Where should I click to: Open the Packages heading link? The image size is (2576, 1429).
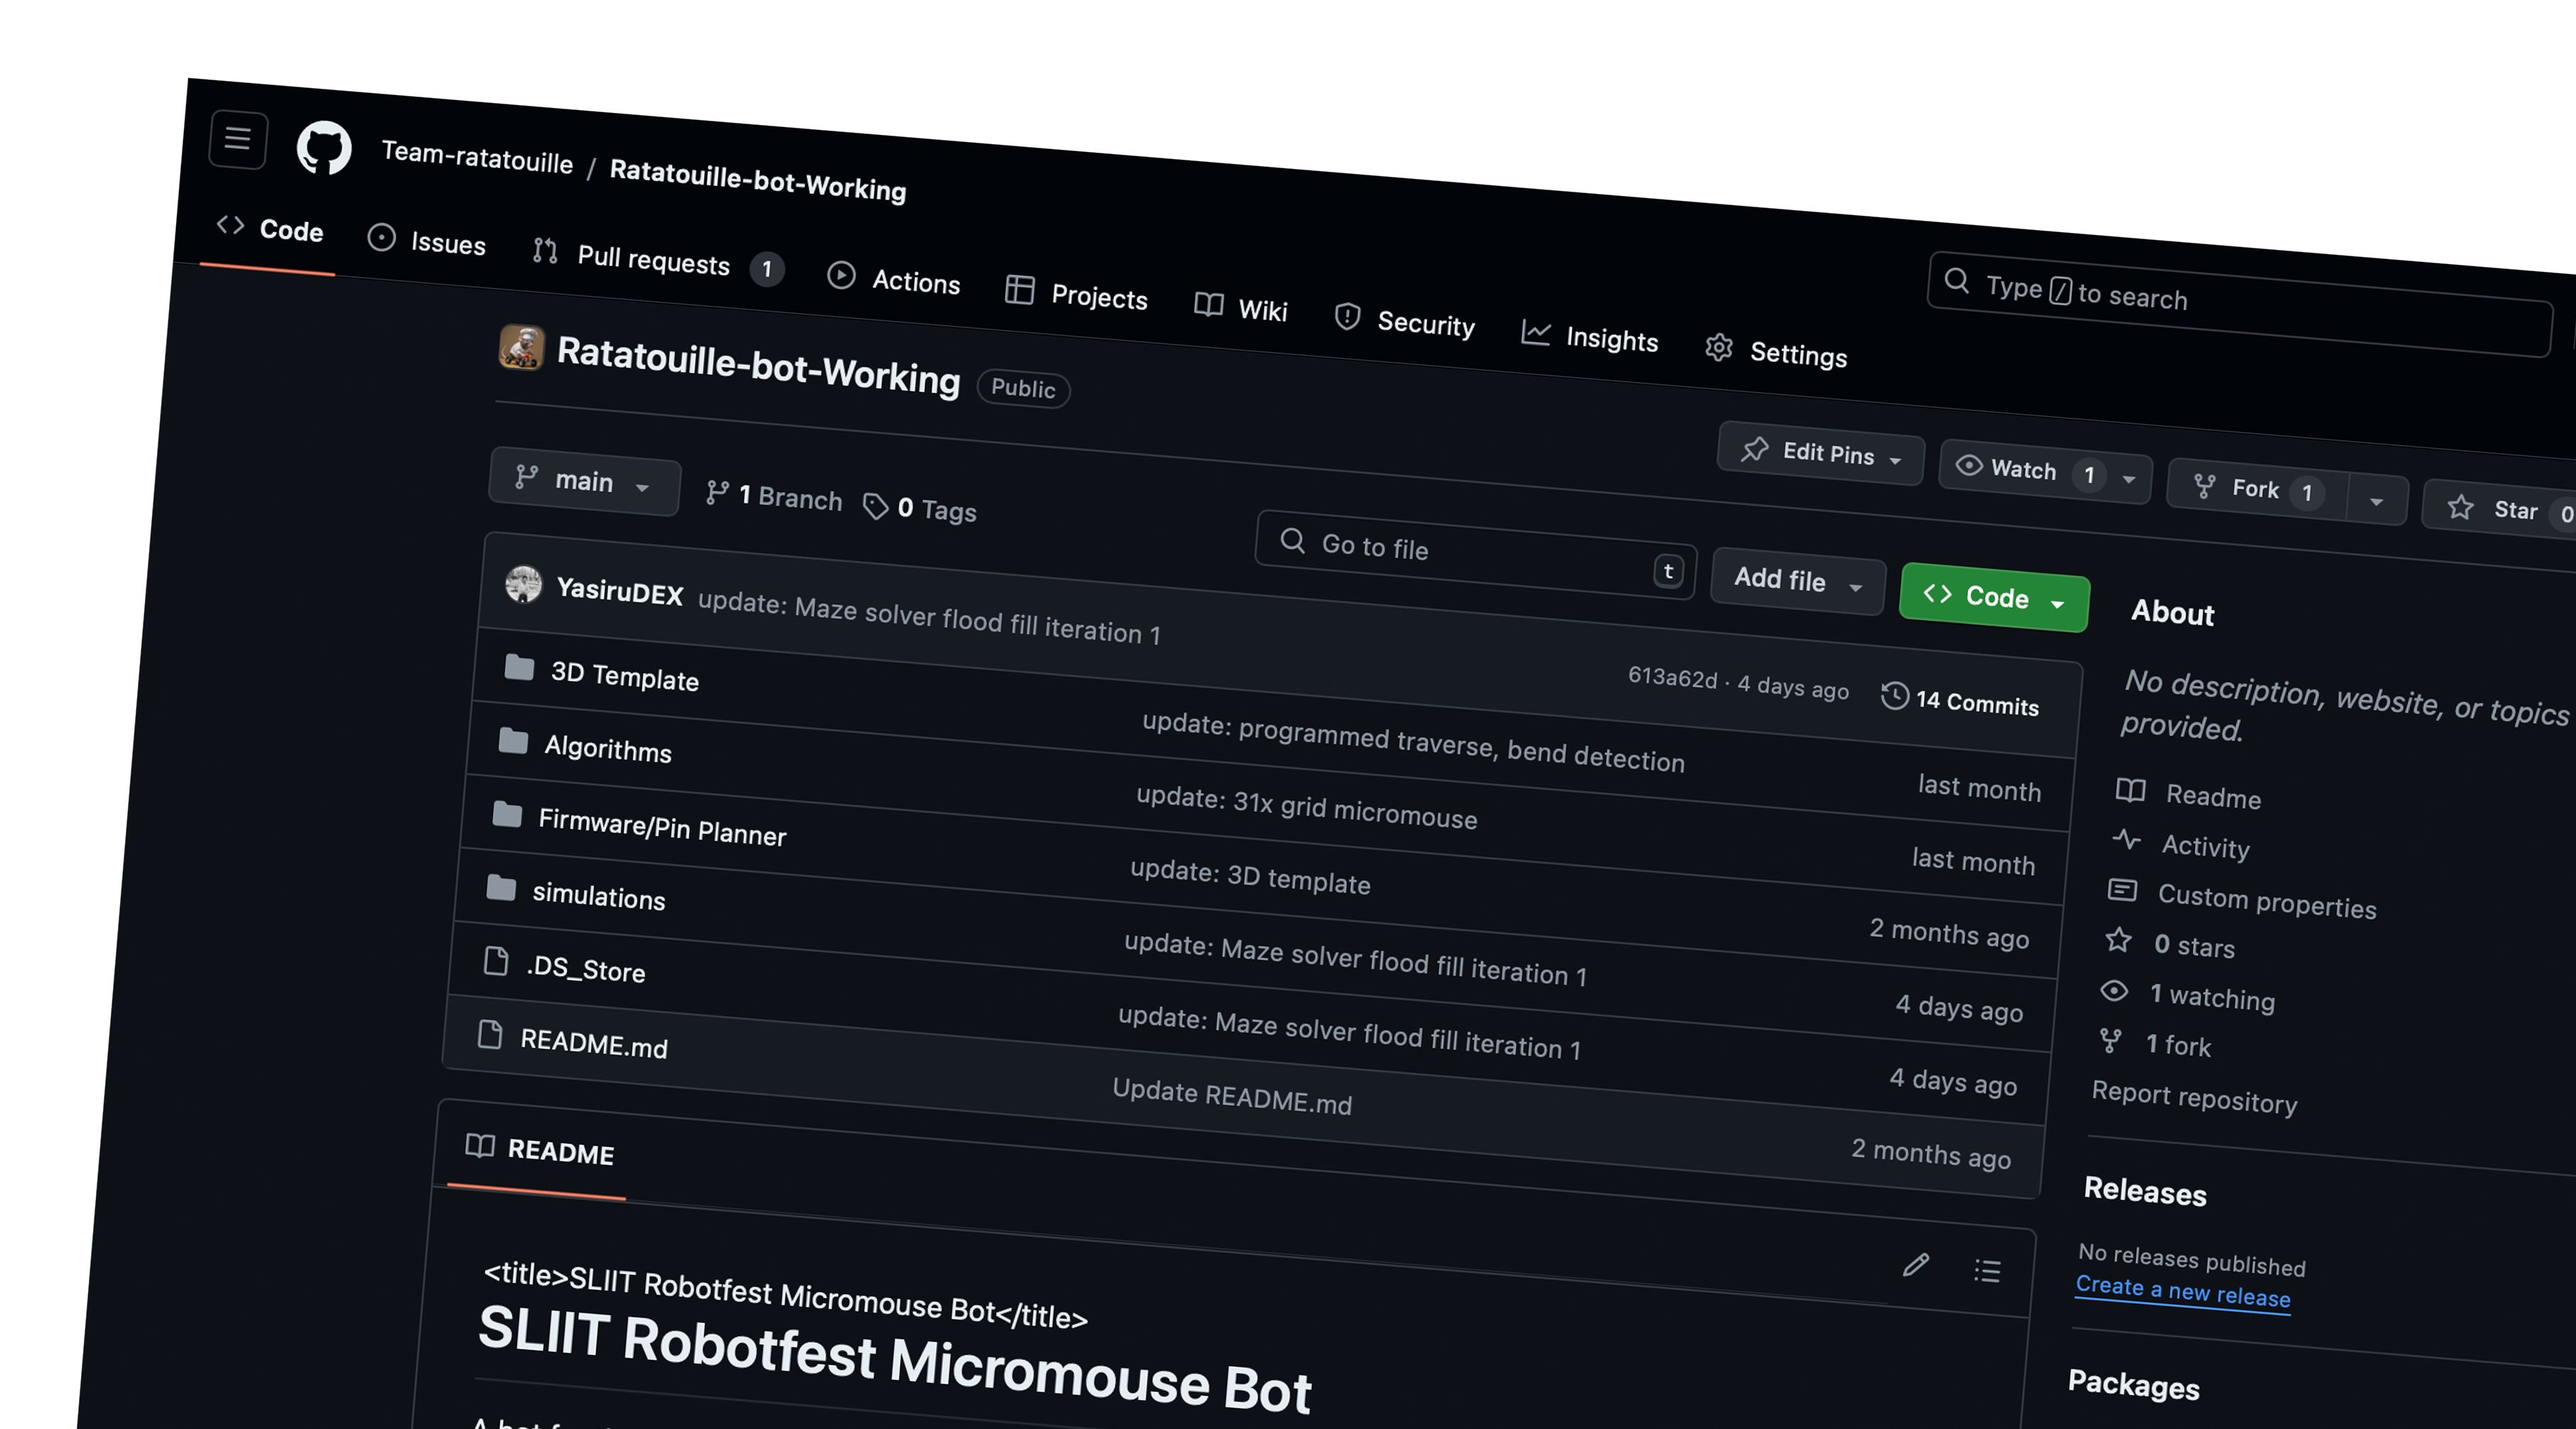(x=2134, y=1385)
